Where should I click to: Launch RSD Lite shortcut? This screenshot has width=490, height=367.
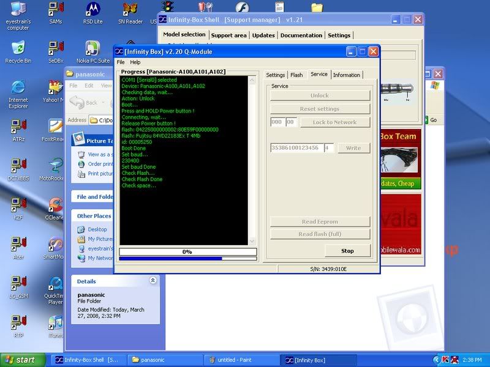pyautogui.click(x=93, y=13)
